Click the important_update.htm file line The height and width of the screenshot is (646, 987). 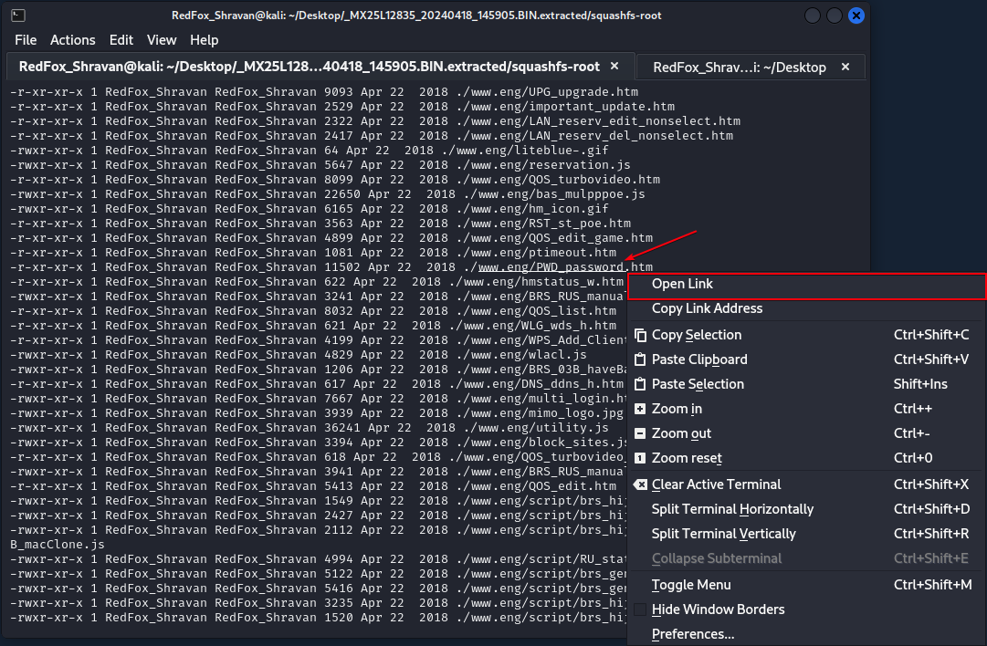tap(342, 107)
